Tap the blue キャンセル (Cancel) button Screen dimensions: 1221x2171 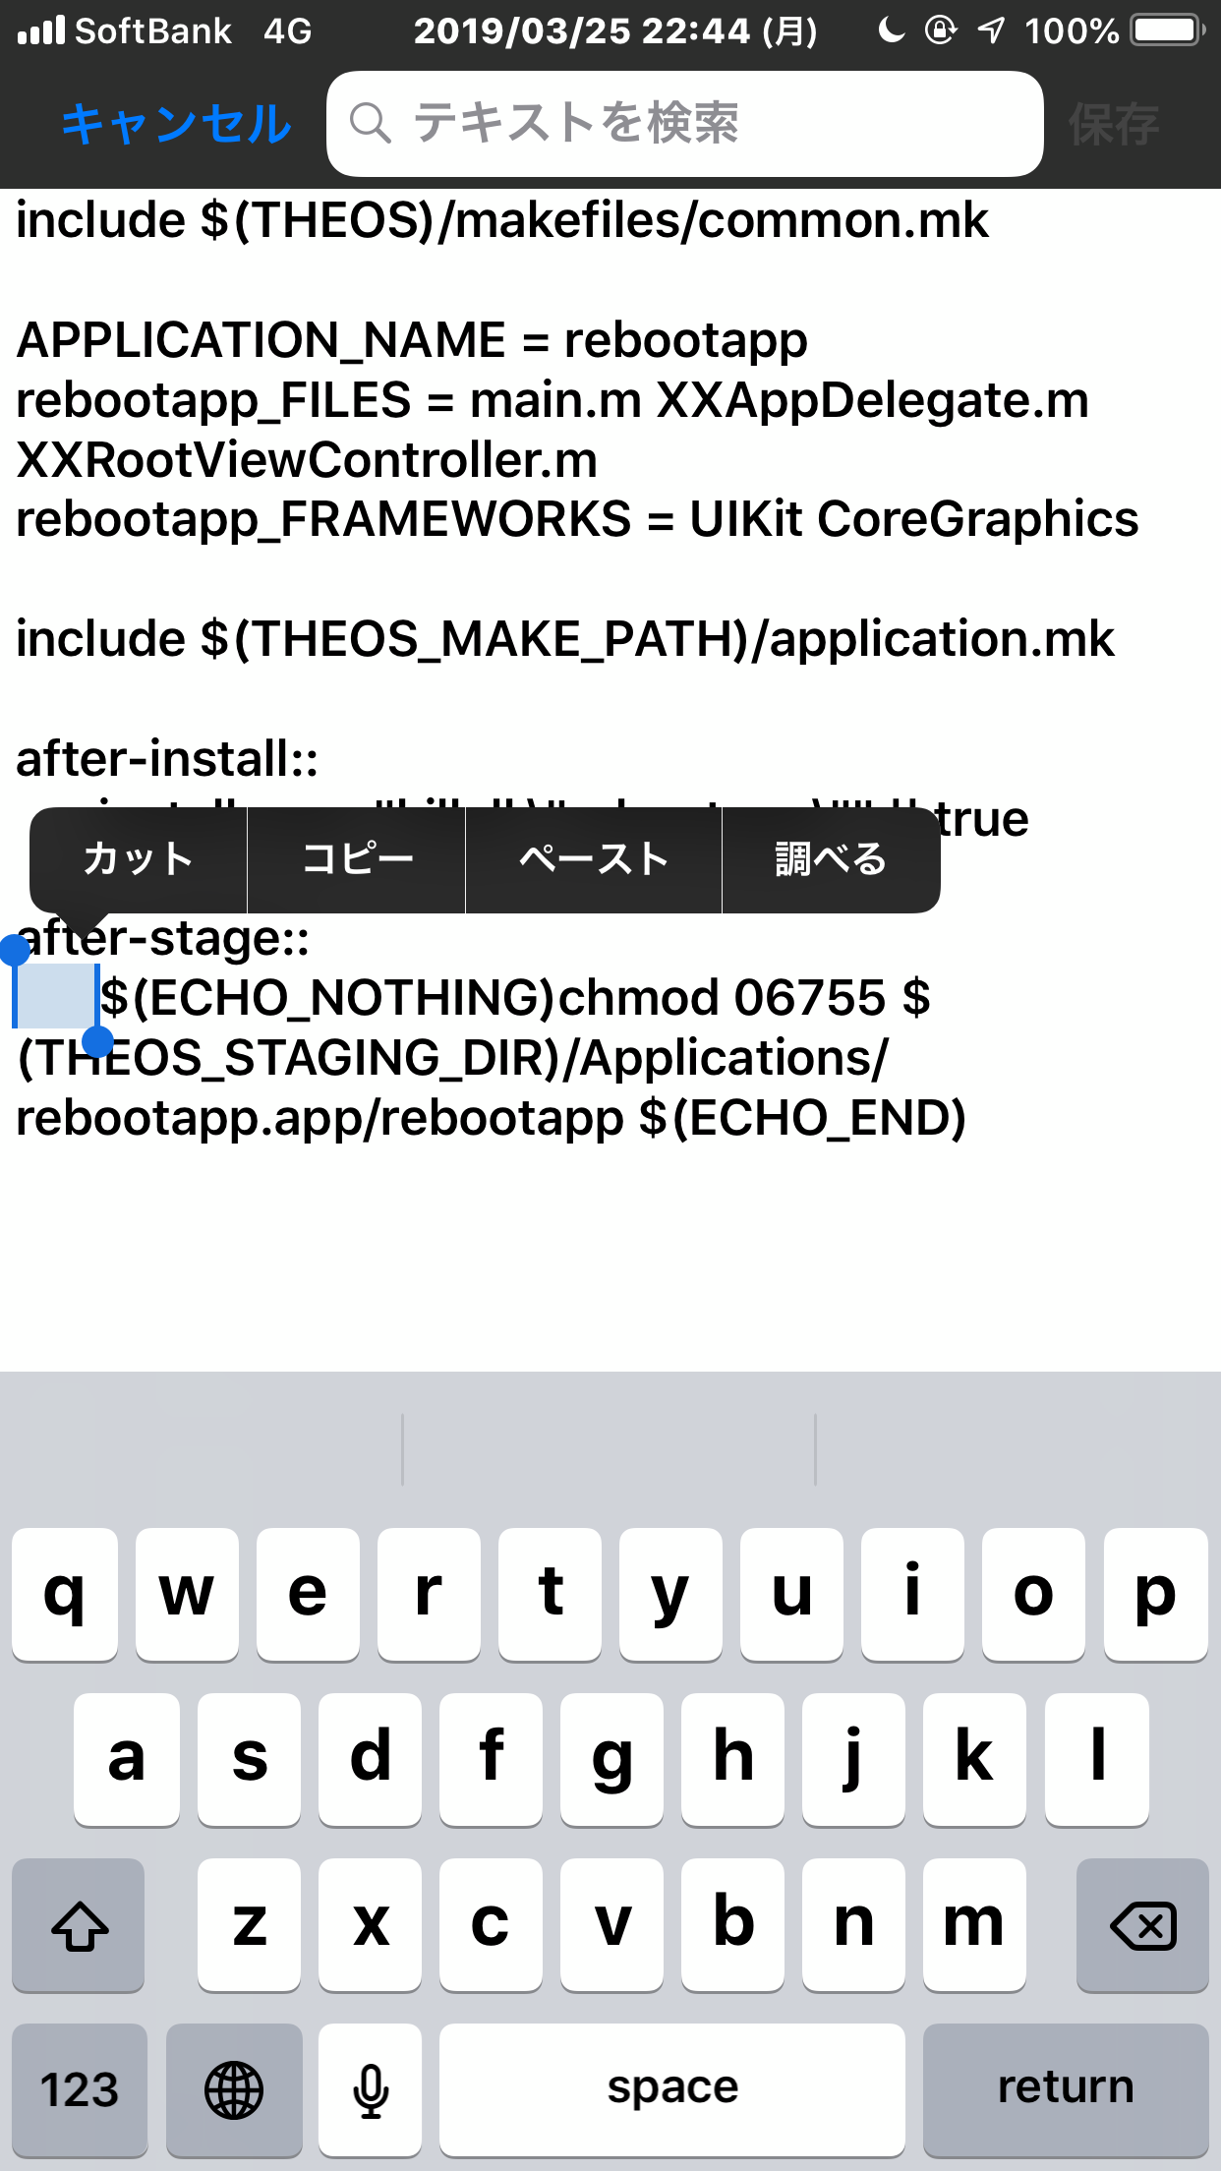177,125
